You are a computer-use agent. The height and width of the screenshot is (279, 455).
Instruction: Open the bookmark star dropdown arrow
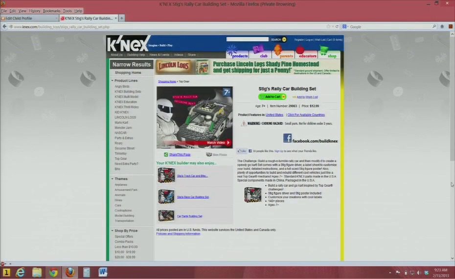tap(333, 26)
